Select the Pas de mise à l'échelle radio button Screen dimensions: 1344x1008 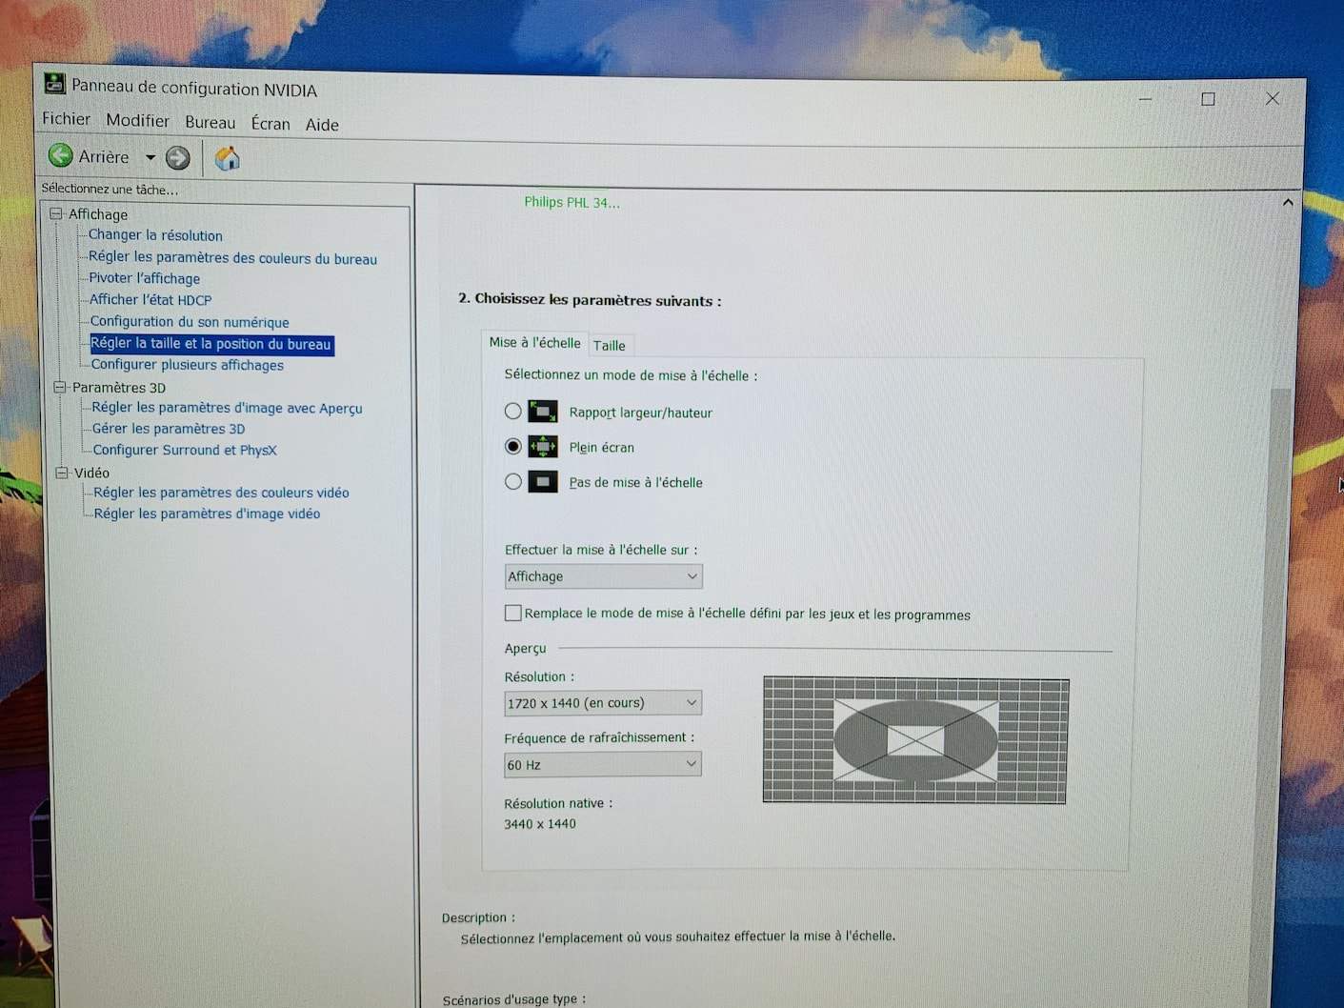tap(513, 481)
